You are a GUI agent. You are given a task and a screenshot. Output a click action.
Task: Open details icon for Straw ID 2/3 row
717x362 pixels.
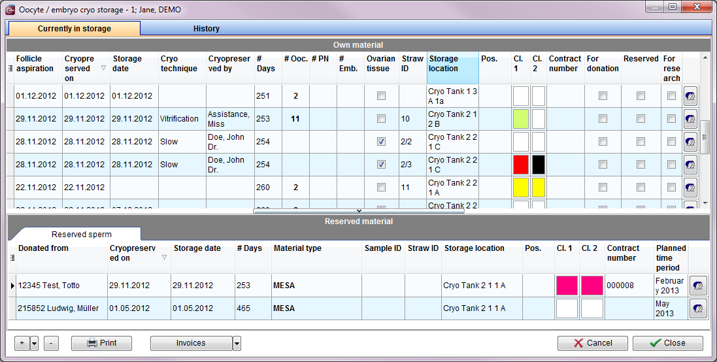(690, 165)
